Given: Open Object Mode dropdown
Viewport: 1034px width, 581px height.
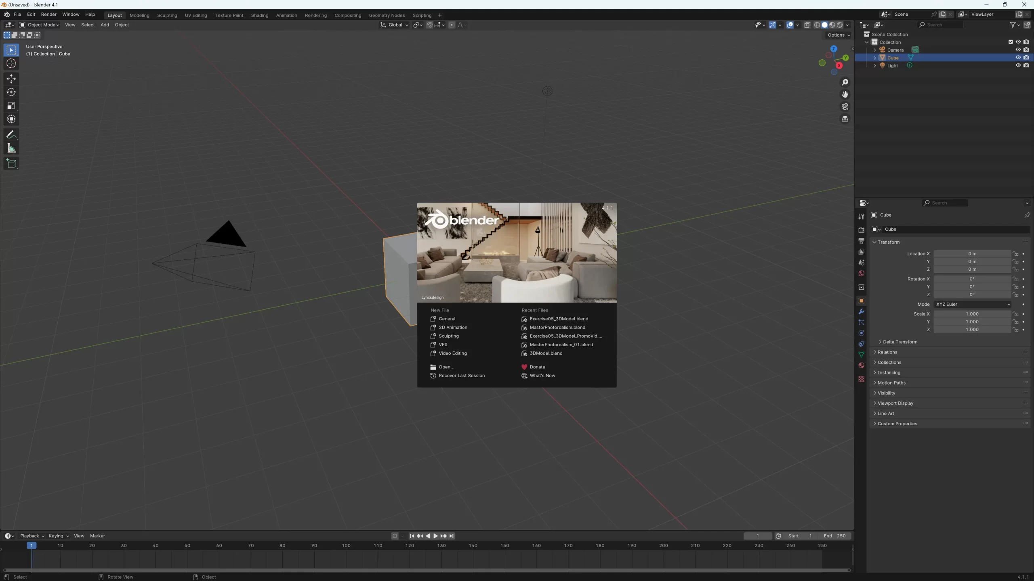Looking at the screenshot, I should [x=40, y=25].
